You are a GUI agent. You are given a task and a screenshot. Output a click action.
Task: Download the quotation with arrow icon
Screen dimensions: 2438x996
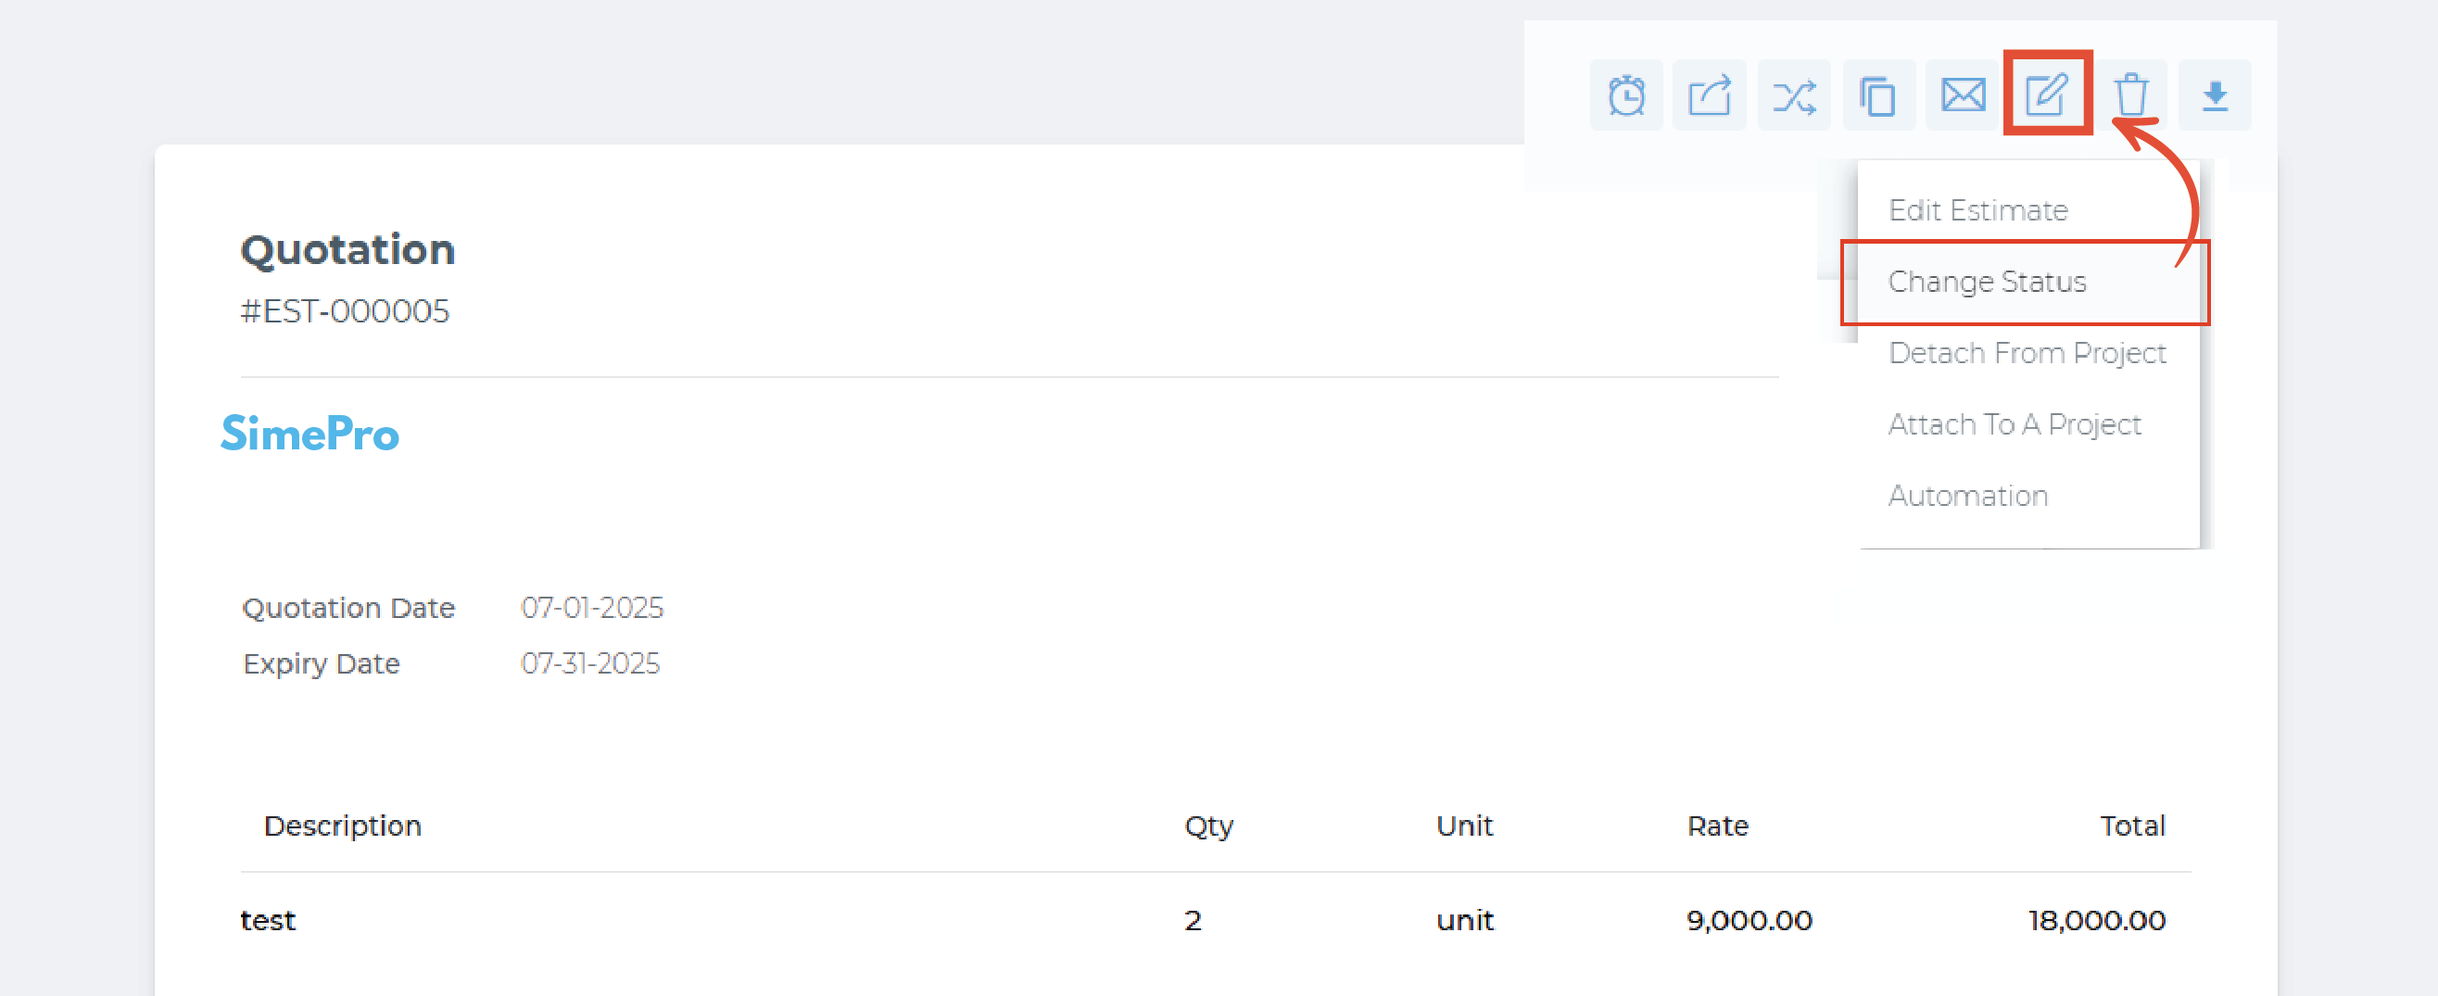(x=2215, y=95)
